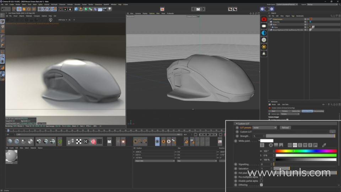
Task: Click the white point color swatch
Action: [x=267, y=141]
